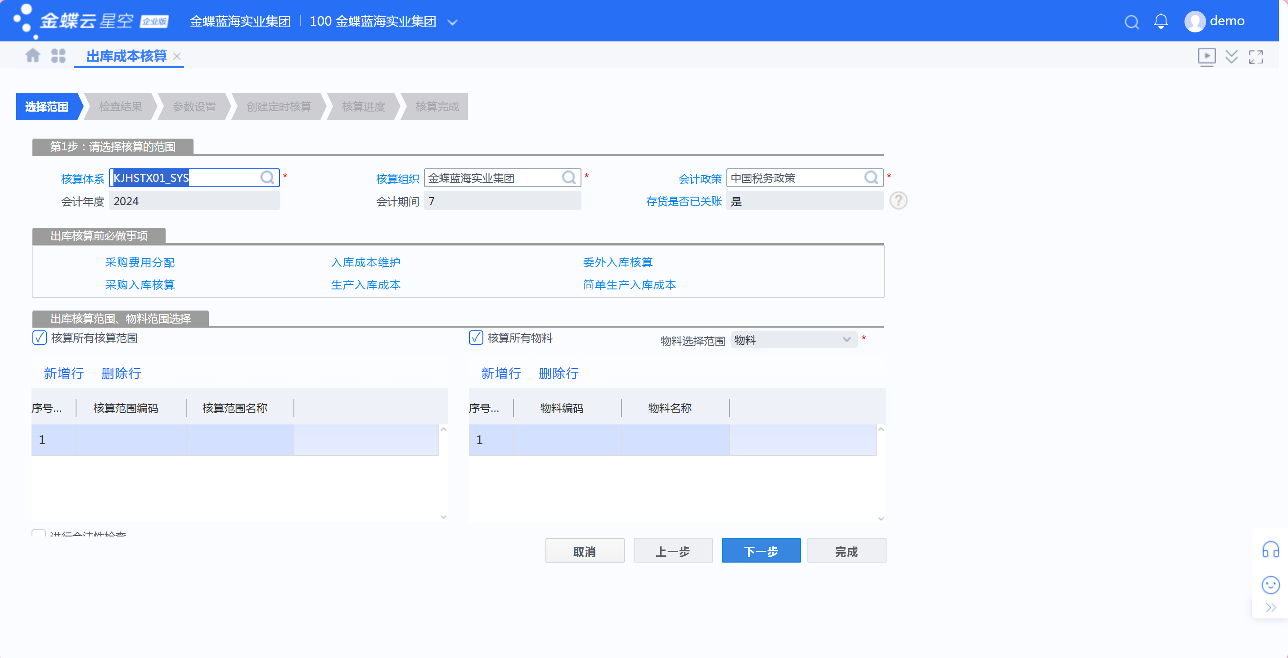This screenshot has height=658, width=1288.
Task: Click the 上一步 button
Action: (672, 551)
